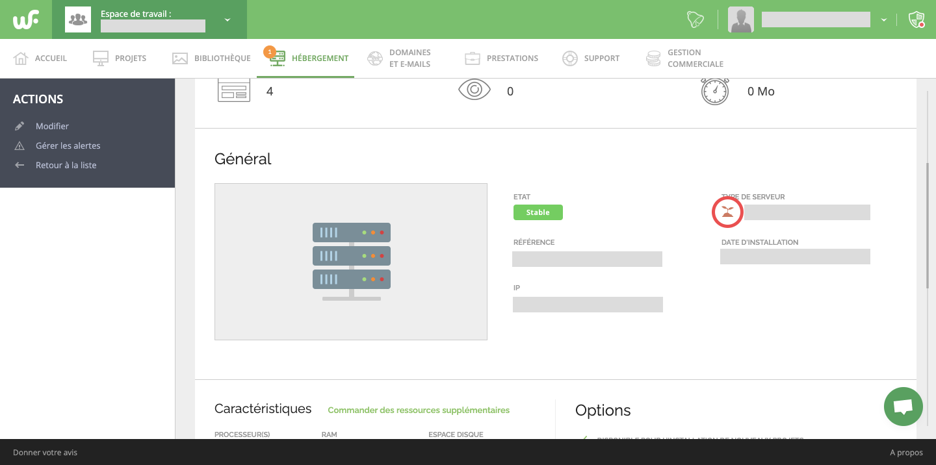Click the briefcase icon beside Prestations
The image size is (936, 465).
[x=473, y=58]
